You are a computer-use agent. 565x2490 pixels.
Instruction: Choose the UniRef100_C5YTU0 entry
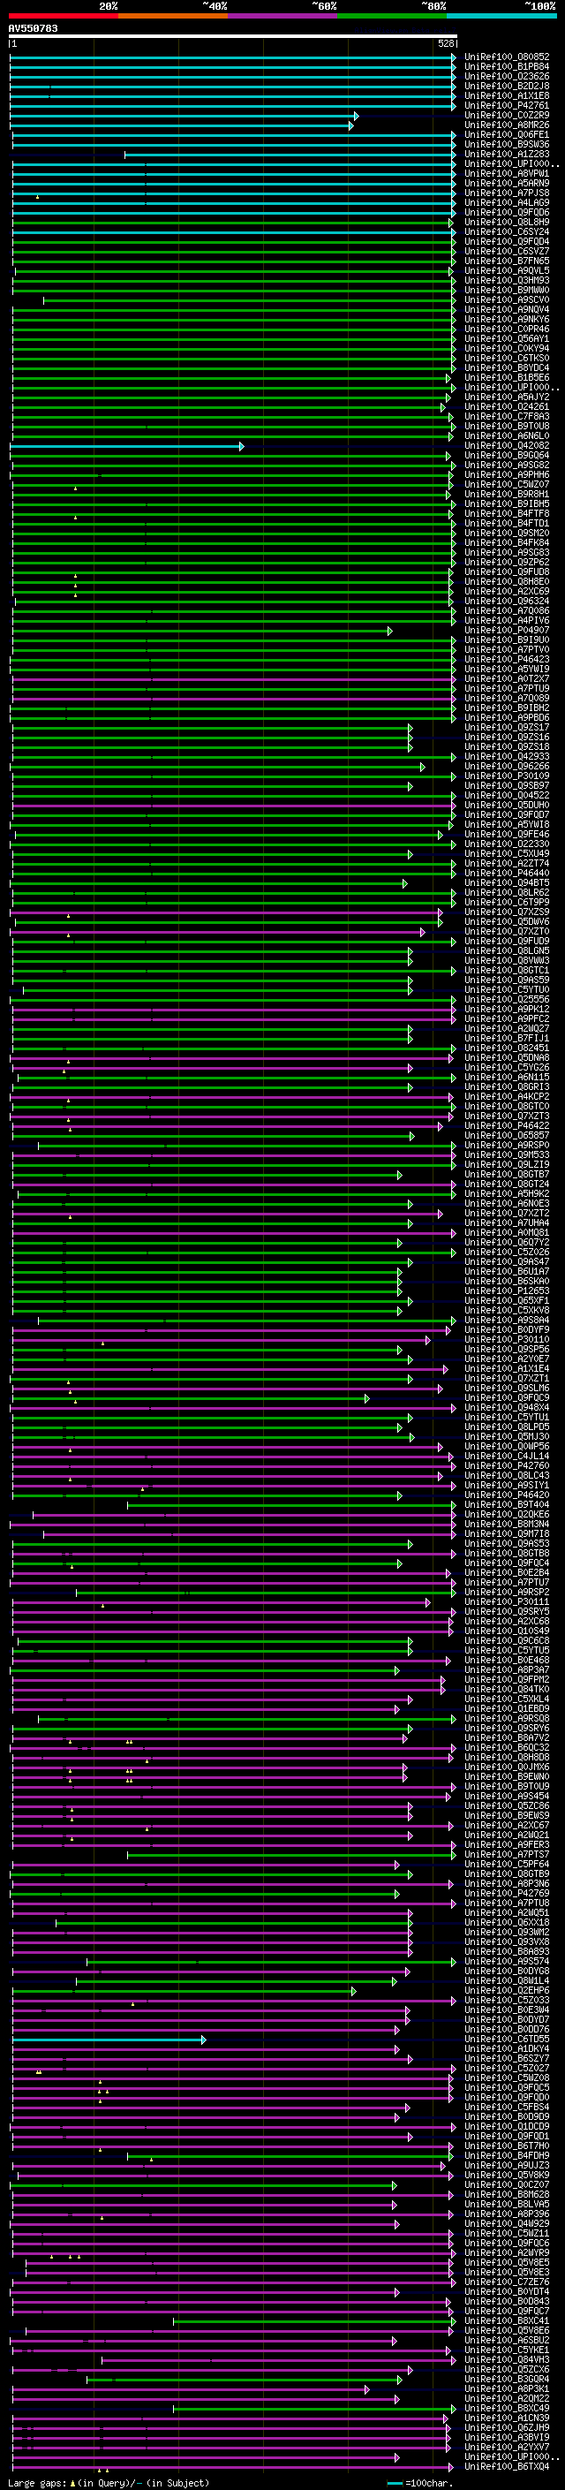click(x=507, y=990)
